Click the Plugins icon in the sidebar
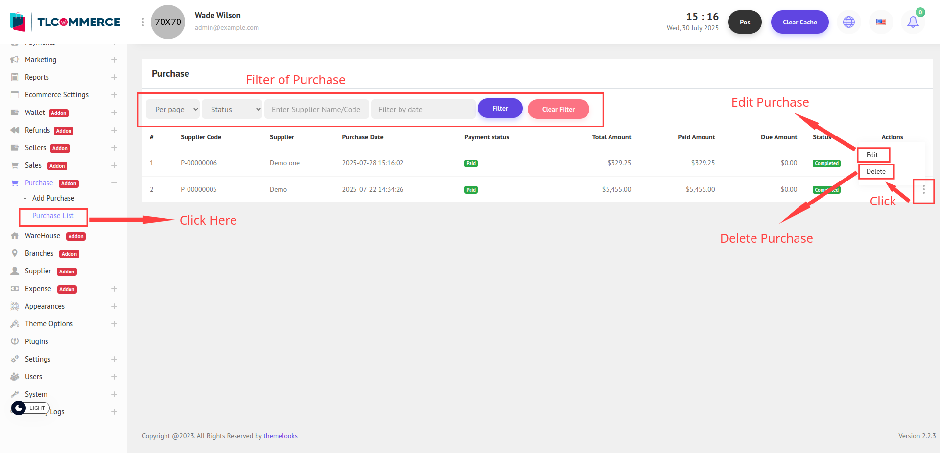 pyautogui.click(x=15, y=341)
